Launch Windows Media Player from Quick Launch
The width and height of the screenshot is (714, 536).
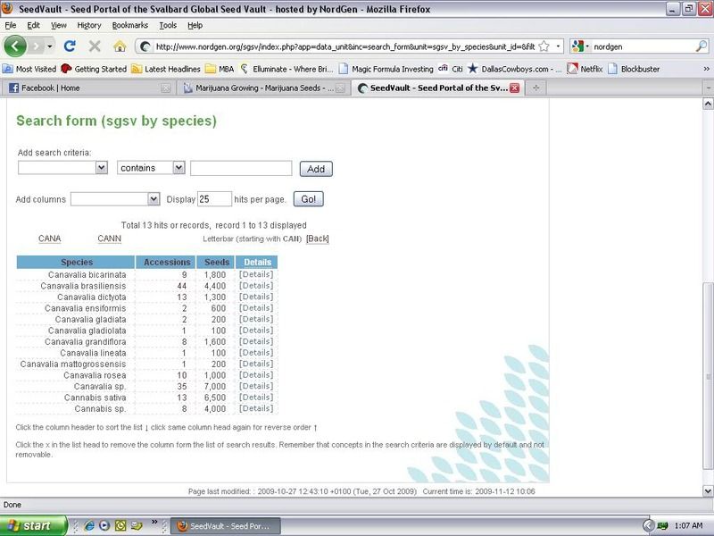[104, 526]
